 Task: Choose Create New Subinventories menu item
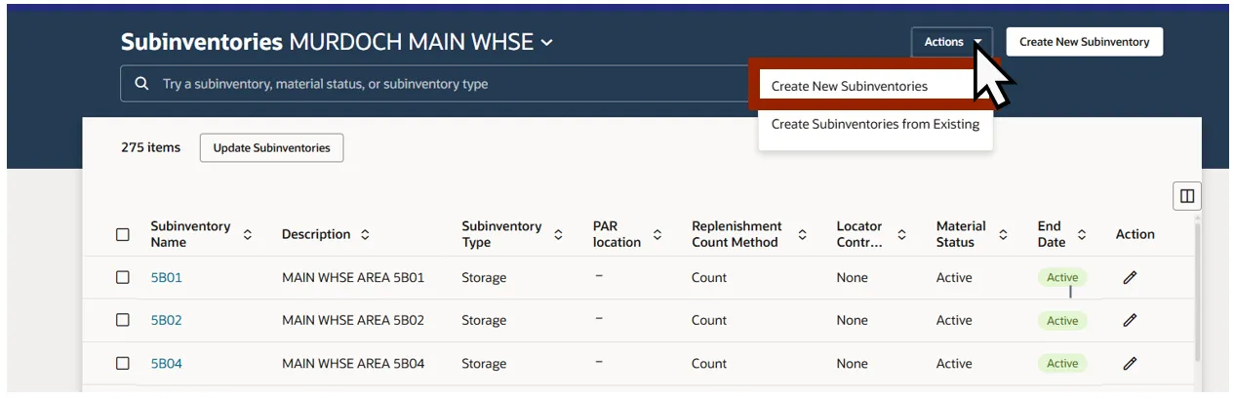coord(849,86)
